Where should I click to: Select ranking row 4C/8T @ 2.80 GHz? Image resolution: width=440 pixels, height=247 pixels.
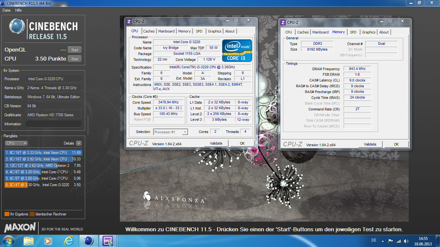tap(43, 178)
